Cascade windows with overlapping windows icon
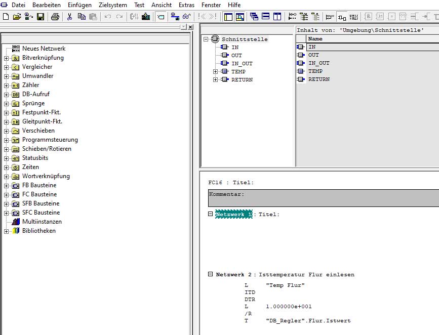Screen dimensions: 439x335 tap(254, 17)
